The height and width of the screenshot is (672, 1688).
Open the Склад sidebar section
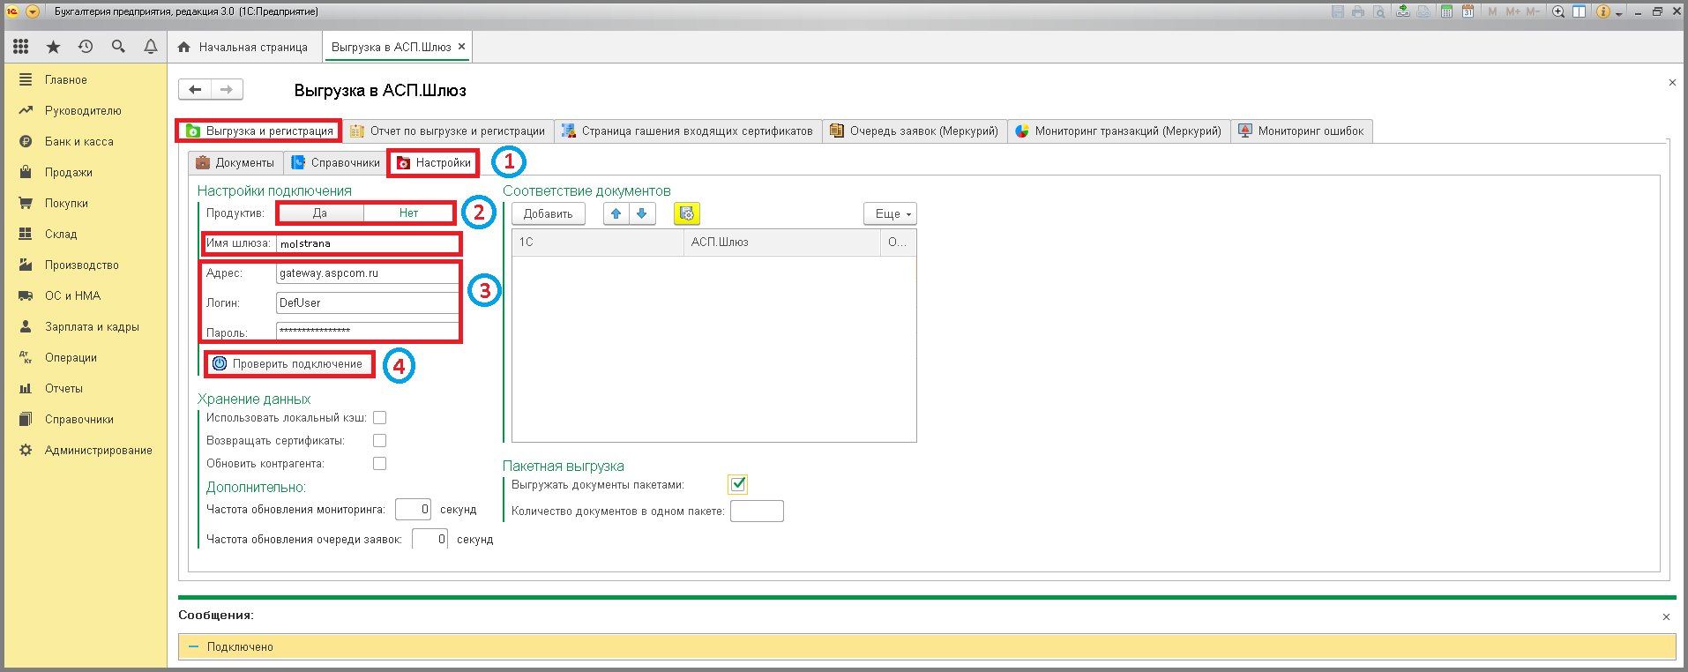click(x=61, y=234)
